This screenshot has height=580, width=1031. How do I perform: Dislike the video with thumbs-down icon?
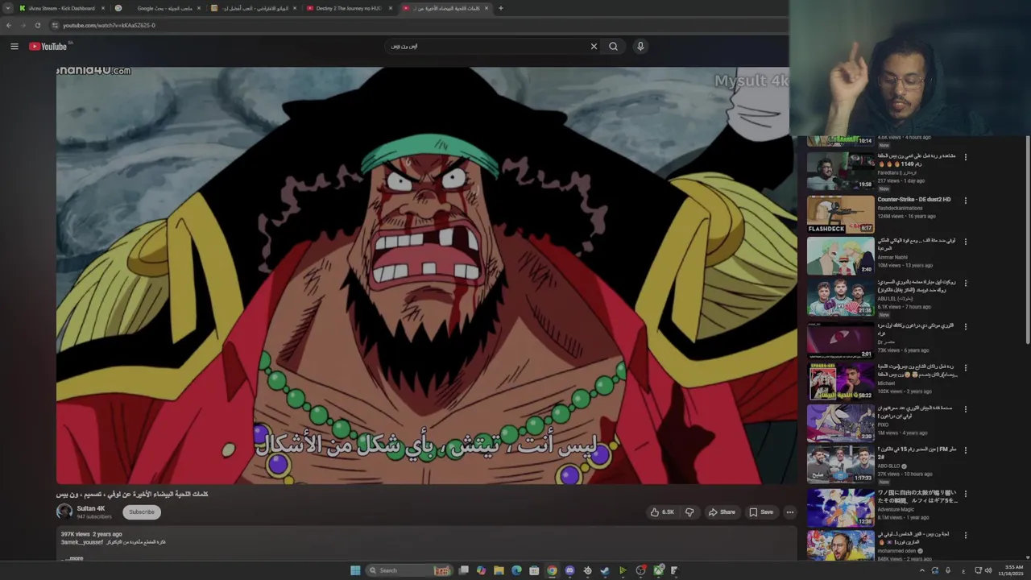[x=689, y=512]
